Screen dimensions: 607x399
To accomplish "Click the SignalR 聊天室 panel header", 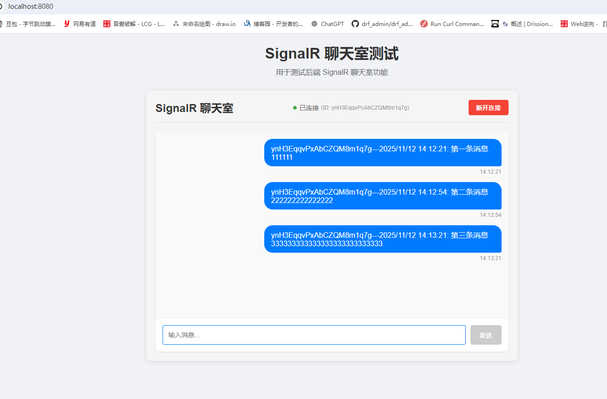I will click(x=194, y=108).
